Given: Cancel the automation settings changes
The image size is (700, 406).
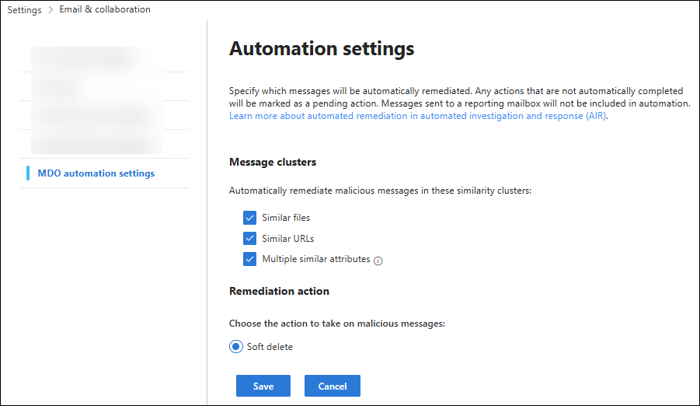Looking at the screenshot, I should click(333, 386).
